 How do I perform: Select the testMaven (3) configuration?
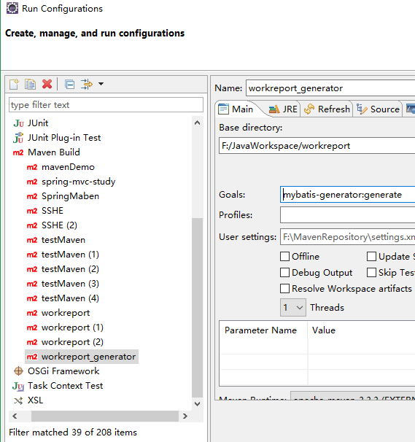(70, 284)
